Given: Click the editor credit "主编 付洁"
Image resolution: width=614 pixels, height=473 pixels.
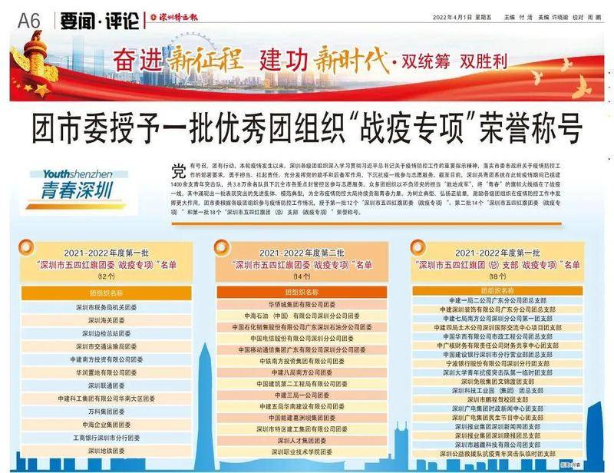Looking at the screenshot, I should (x=518, y=17).
